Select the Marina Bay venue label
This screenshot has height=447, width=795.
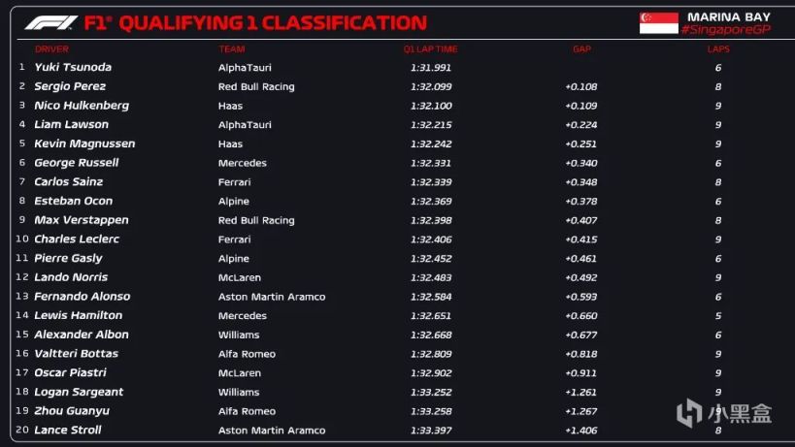click(730, 16)
